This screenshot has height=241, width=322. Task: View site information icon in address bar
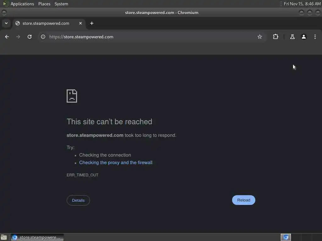point(43,37)
